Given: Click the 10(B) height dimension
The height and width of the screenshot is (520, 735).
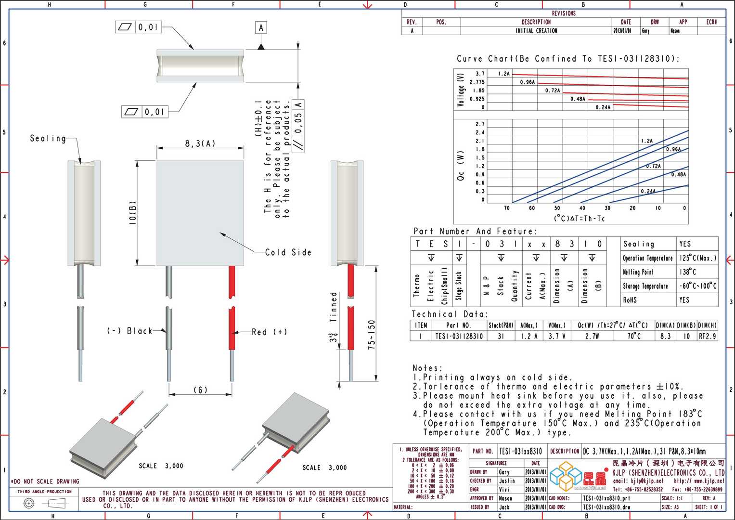Looking at the screenshot, I should [x=133, y=212].
